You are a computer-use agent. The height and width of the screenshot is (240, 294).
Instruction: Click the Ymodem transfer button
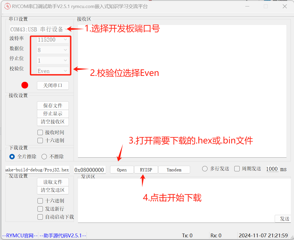[x=174, y=169]
